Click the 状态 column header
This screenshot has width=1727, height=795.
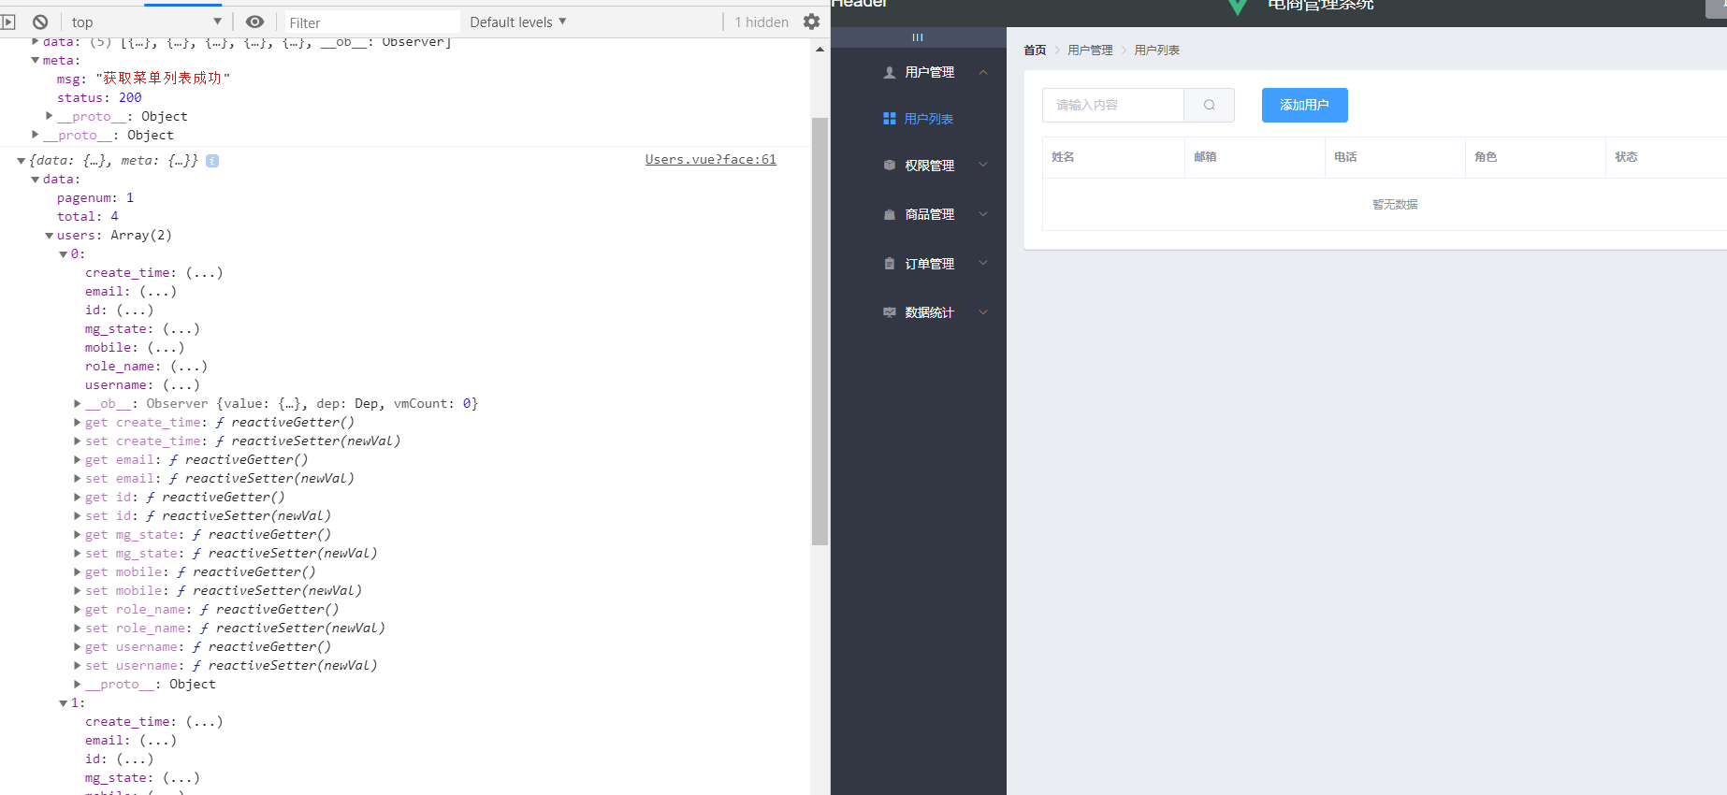coord(1626,157)
